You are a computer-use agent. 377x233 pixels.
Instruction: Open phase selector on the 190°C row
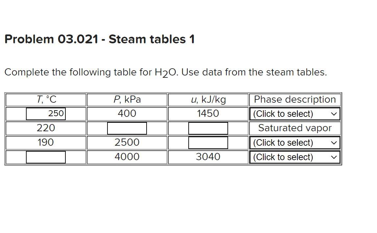coord(294,142)
